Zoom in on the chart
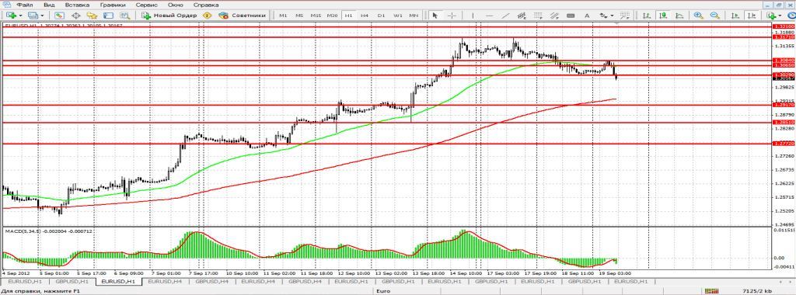796x295 pixels. pyautogui.click(x=699, y=16)
